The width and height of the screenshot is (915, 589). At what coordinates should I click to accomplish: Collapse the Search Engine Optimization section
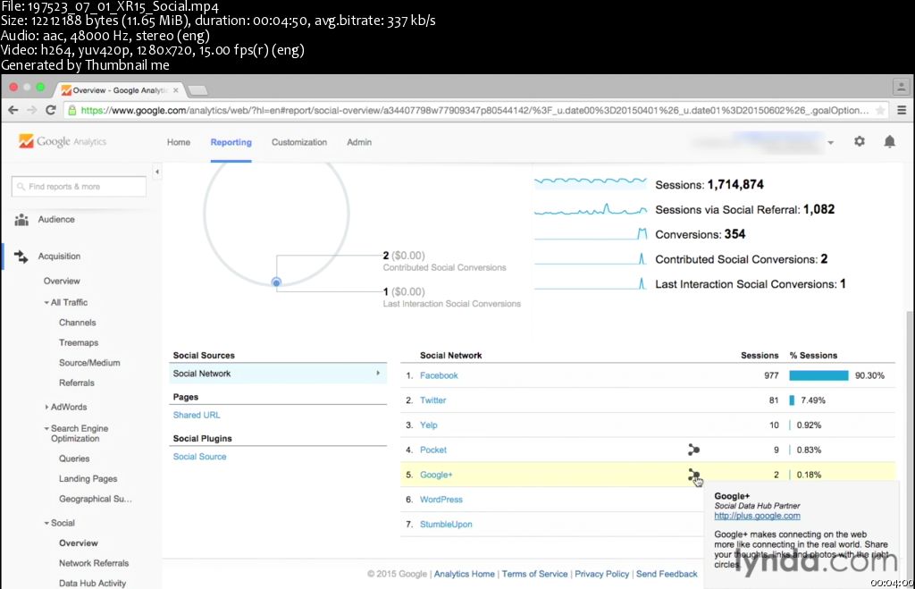coord(46,428)
